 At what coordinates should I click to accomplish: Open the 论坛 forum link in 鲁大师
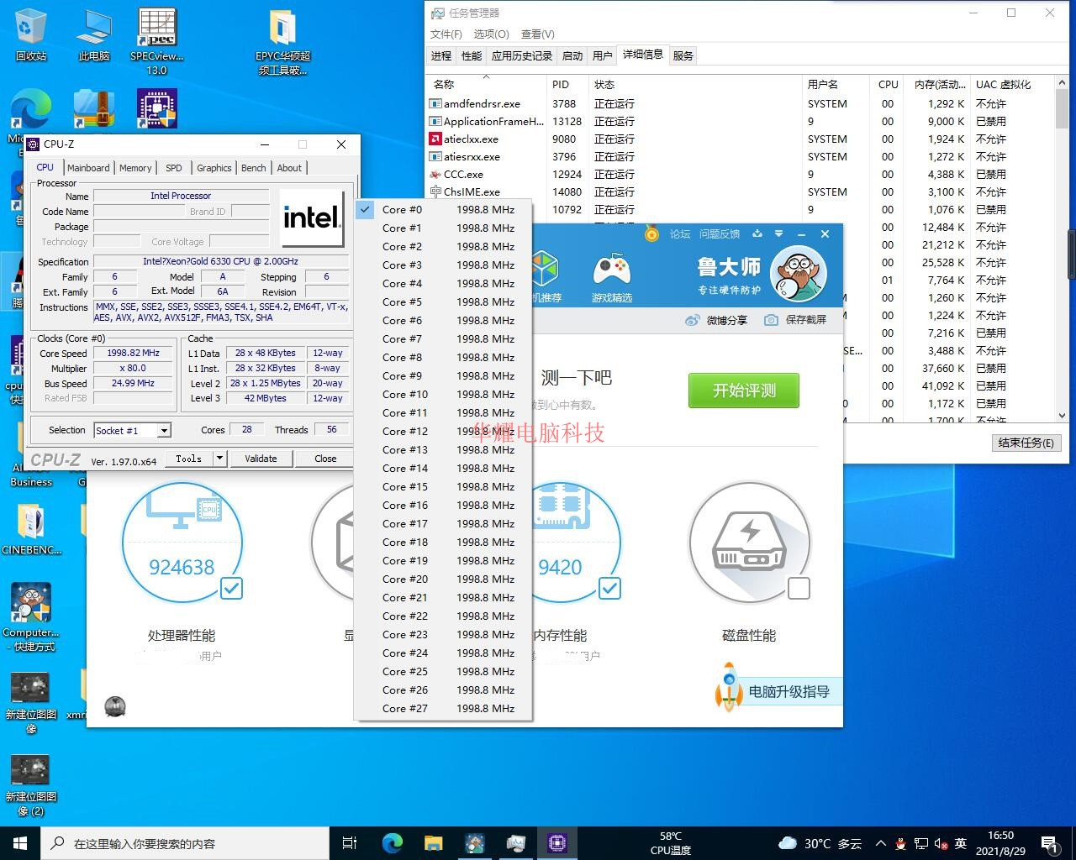(x=680, y=234)
